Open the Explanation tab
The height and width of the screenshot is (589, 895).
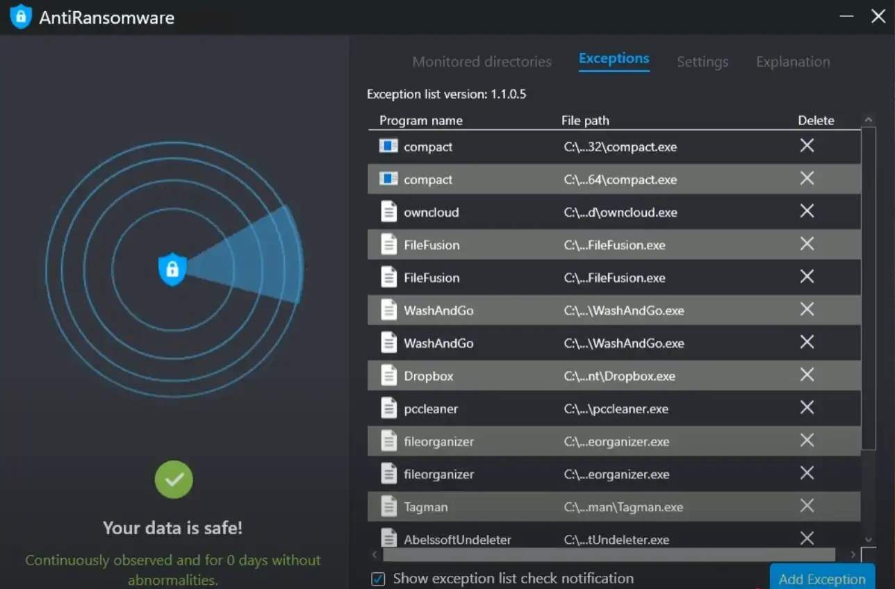tap(793, 62)
